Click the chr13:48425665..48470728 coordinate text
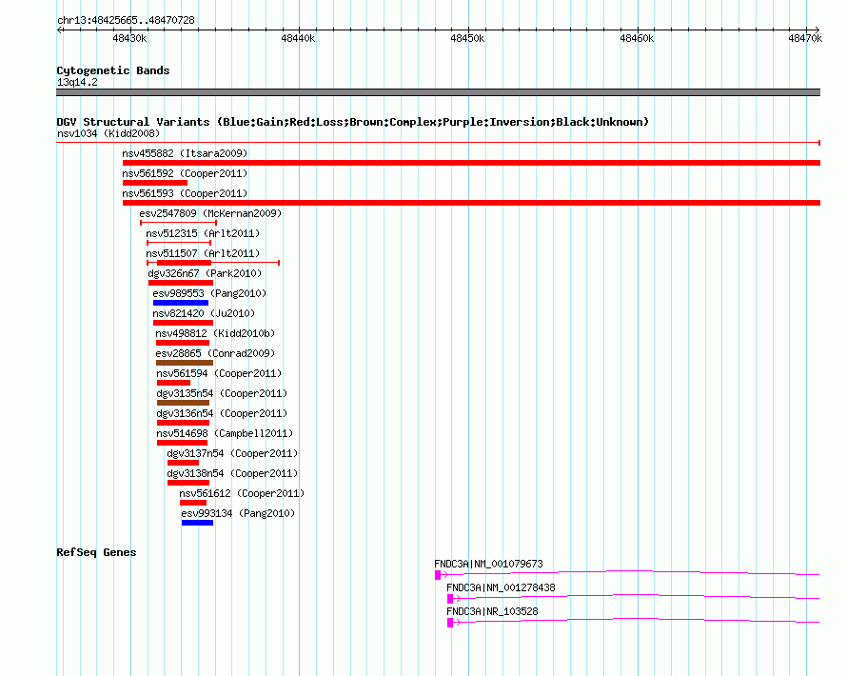 pyautogui.click(x=126, y=20)
